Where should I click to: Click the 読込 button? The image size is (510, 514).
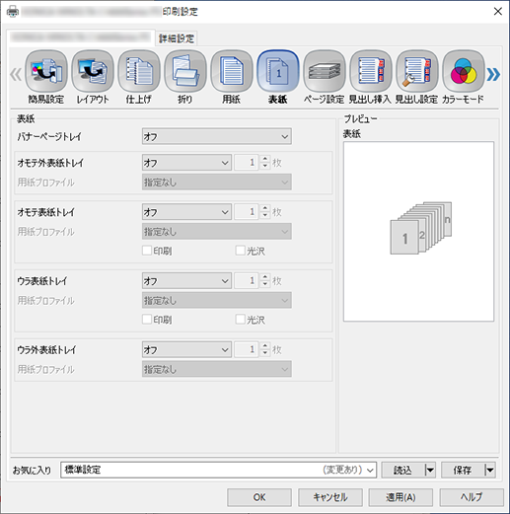pos(403,470)
